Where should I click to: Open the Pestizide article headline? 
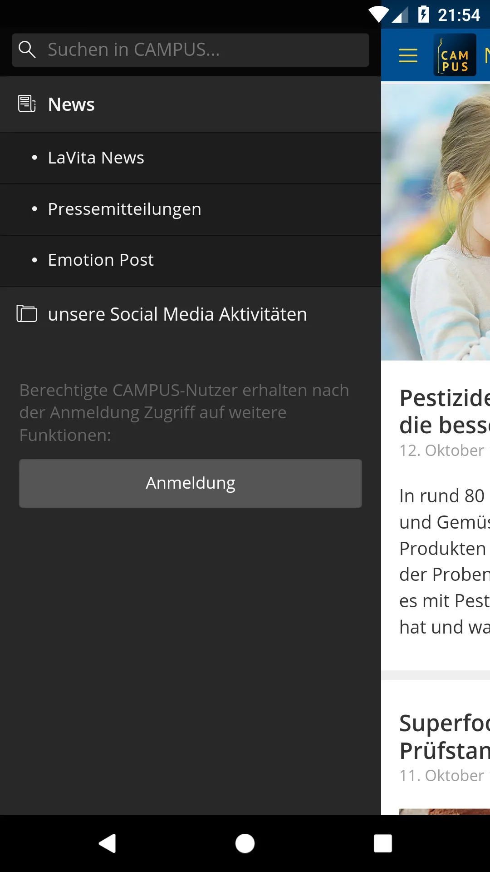tap(445, 411)
